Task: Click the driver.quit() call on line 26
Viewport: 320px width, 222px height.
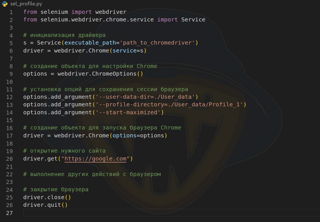Action: click(x=45, y=205)
